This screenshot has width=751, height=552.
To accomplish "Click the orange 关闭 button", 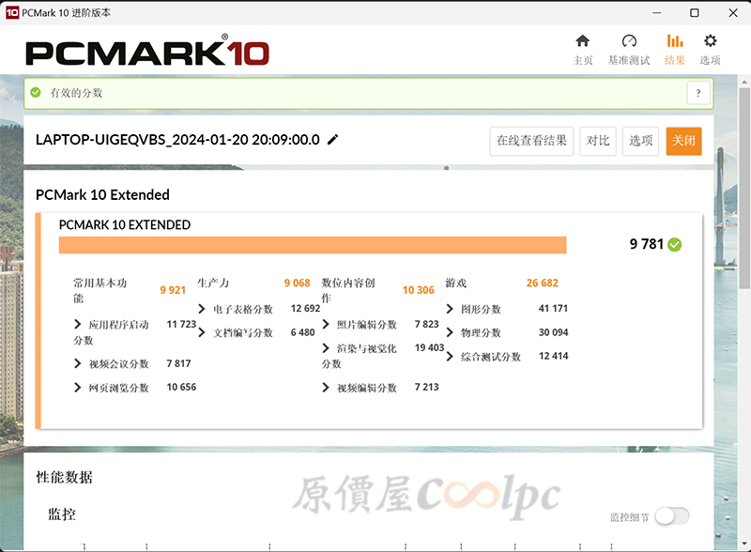I will coord(683,142).
